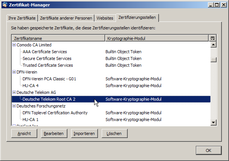Screen dimensions: 229x161
Task: Click the scrollbar up arrow
Action: coord(213,45)
